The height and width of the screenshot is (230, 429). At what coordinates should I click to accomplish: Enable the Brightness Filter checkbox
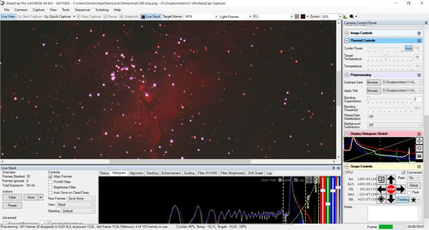(50, 188)
